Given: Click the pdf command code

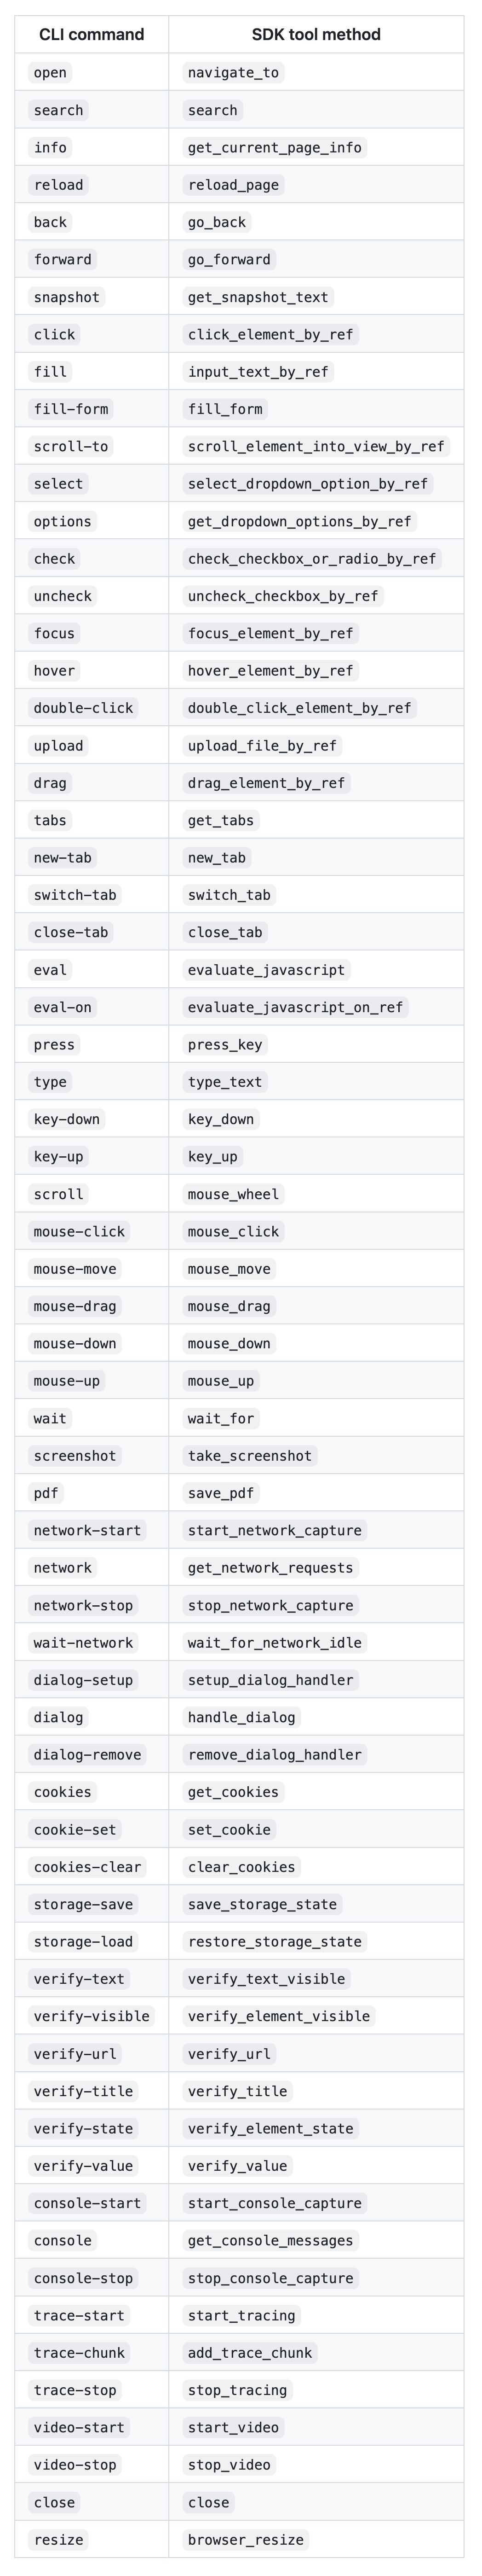Looking at the screenshot, I should (x=46, y=1494).
